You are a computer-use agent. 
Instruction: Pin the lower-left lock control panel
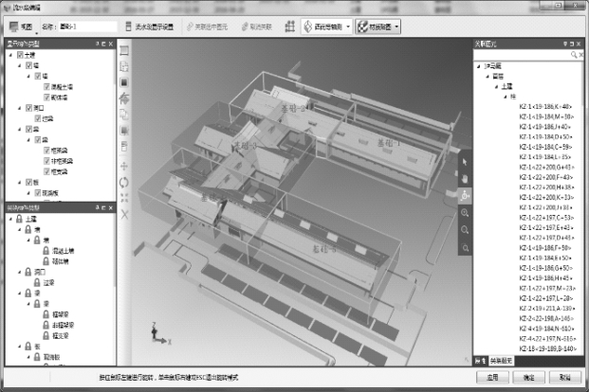pos(97,207)
